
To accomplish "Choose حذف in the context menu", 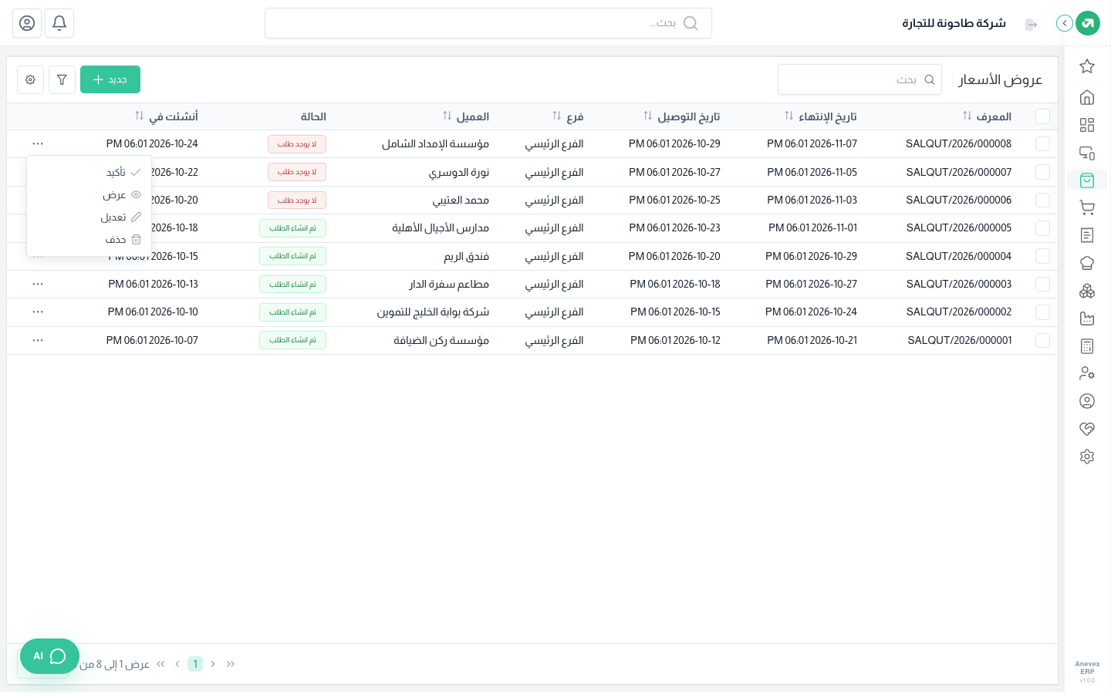I will coord(89,240).
